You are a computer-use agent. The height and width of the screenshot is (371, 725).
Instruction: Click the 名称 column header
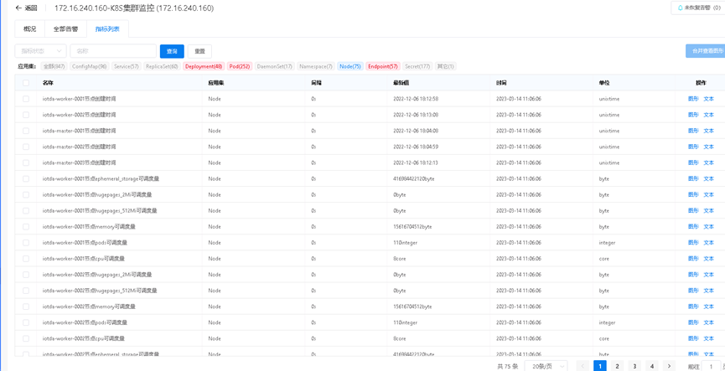(48, 83)
